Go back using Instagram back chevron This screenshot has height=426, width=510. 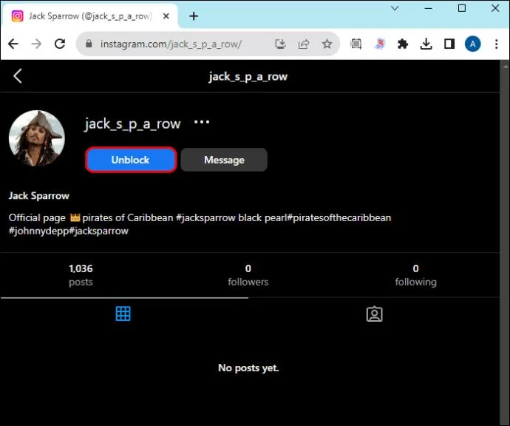18,76
